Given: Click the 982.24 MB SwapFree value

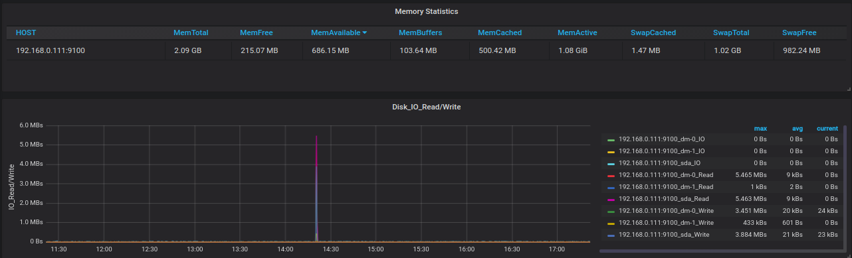Looking at the screenshot, I should 801,50.
